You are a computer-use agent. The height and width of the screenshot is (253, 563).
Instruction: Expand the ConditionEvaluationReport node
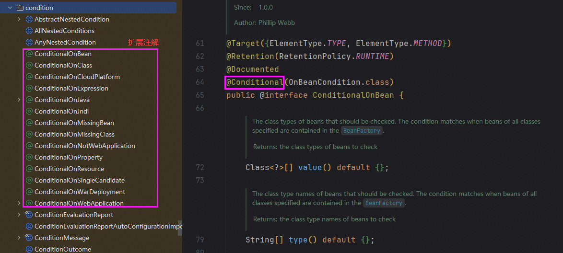coord(19,215)
